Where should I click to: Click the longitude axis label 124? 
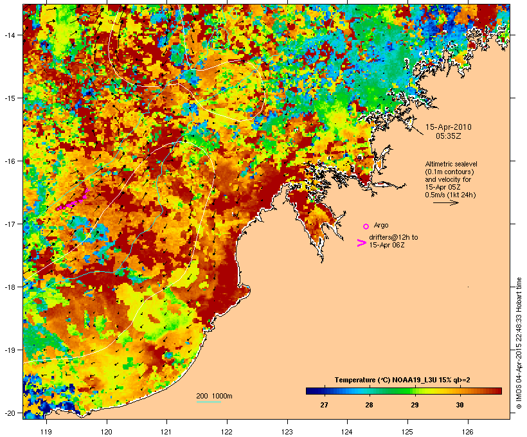point(347,432)
